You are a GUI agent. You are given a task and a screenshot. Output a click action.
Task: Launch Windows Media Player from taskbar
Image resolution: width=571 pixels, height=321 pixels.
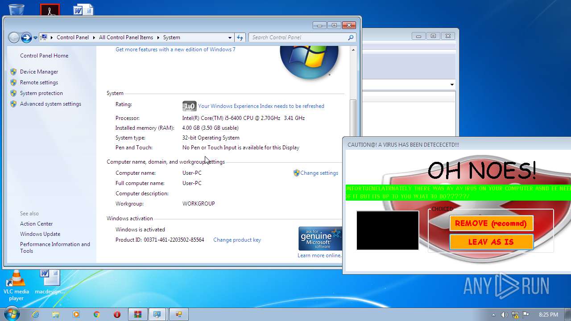76,314
